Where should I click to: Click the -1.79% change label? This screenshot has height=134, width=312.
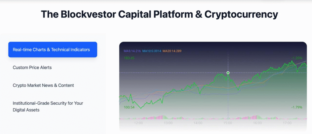[296, 107]
